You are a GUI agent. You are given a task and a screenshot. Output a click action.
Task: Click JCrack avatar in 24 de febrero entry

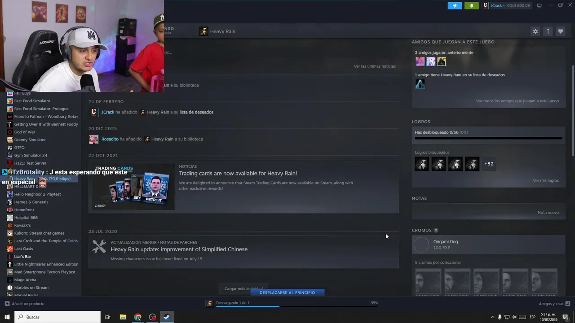click(93, 112)
